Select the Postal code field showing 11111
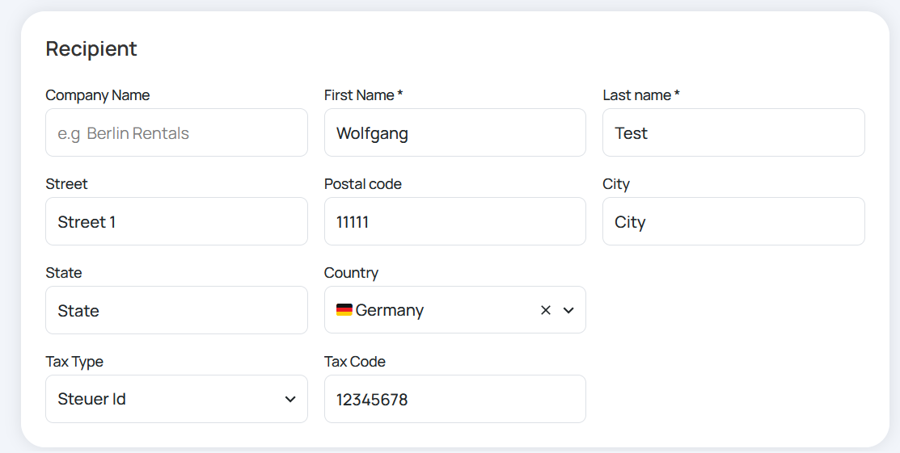Viewport: 900px width, 453px height. pyautogui.click(x=455, y=221)
